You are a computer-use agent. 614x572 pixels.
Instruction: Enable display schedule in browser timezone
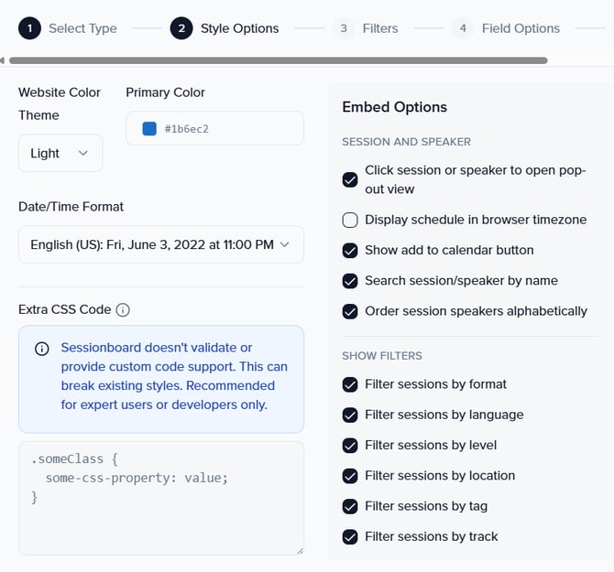pos(350,220)
